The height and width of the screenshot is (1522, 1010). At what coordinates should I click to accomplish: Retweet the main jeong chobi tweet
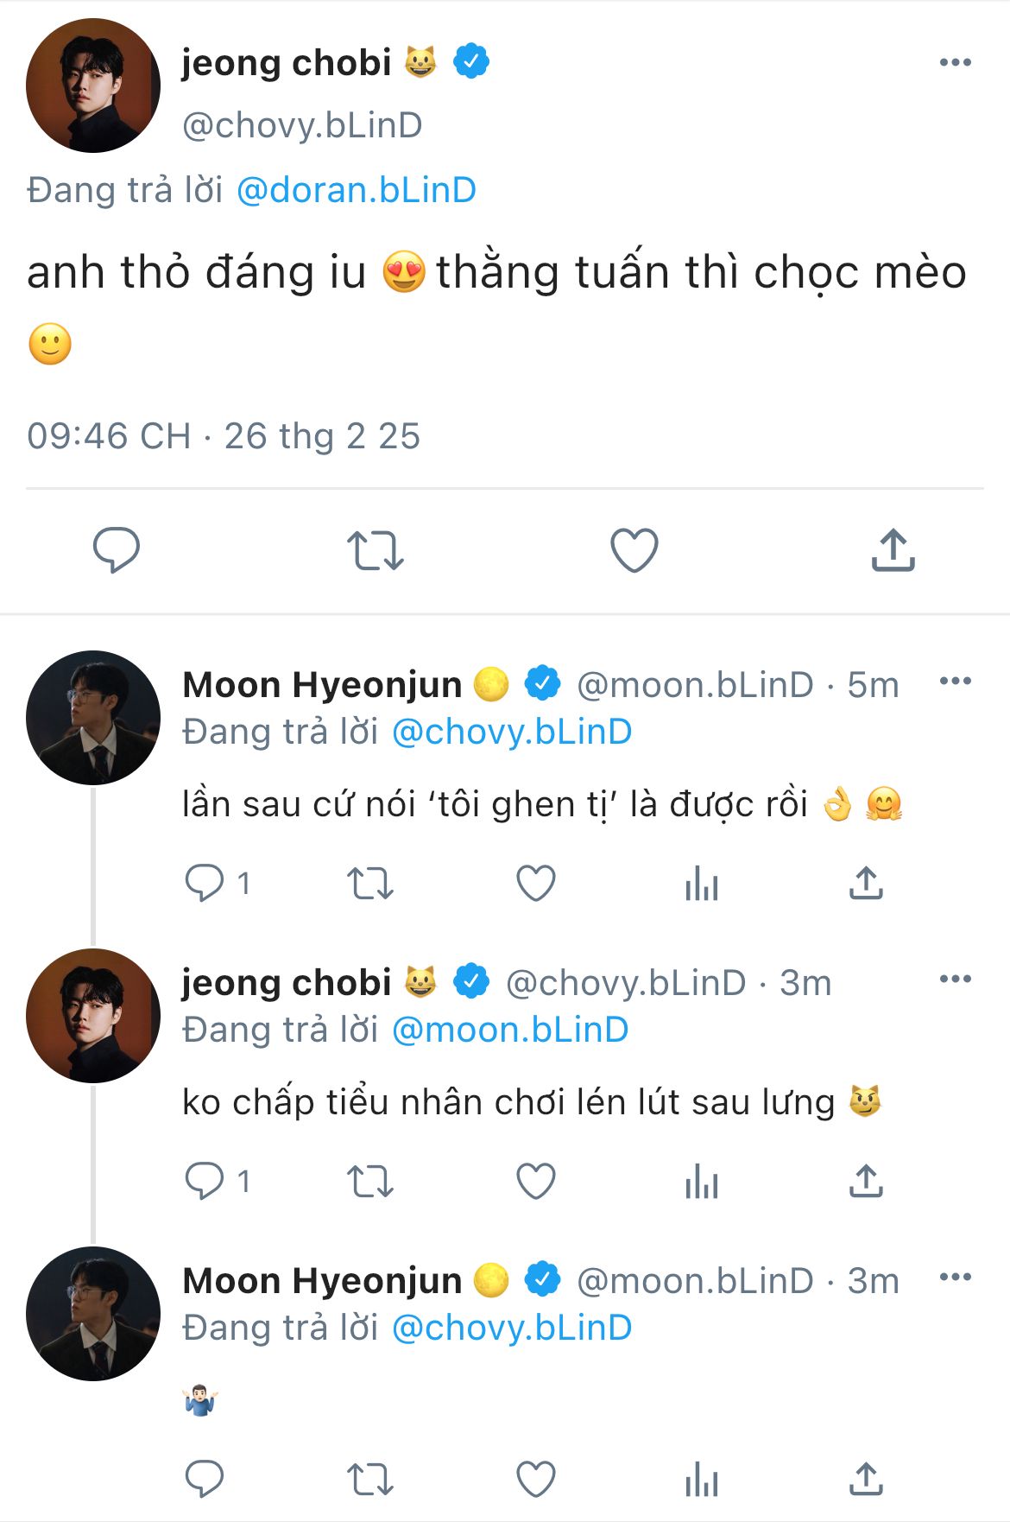tap(375, 550)
